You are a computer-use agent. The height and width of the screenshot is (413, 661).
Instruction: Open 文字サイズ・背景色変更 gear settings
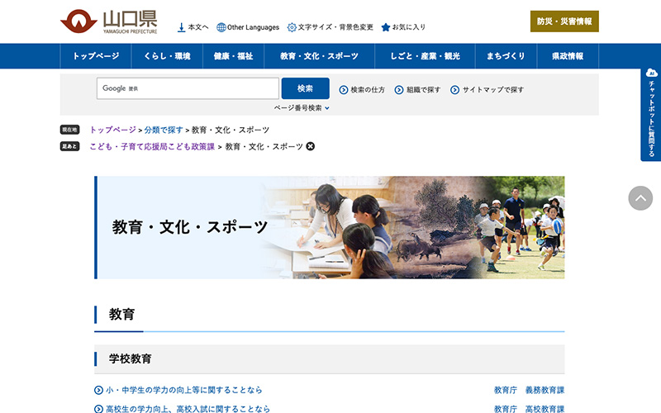292,27
